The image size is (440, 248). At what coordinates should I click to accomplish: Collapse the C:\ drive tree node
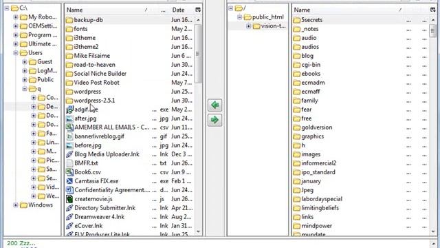7,8
